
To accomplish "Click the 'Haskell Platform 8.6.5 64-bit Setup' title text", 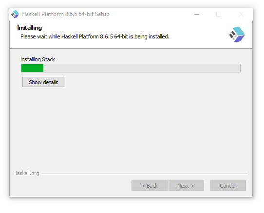I will pyautogui.click(x=65, y=14).
